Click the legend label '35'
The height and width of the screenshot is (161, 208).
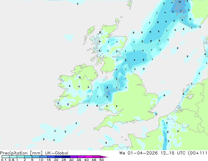pyautogui.click(x=79, y=160)
